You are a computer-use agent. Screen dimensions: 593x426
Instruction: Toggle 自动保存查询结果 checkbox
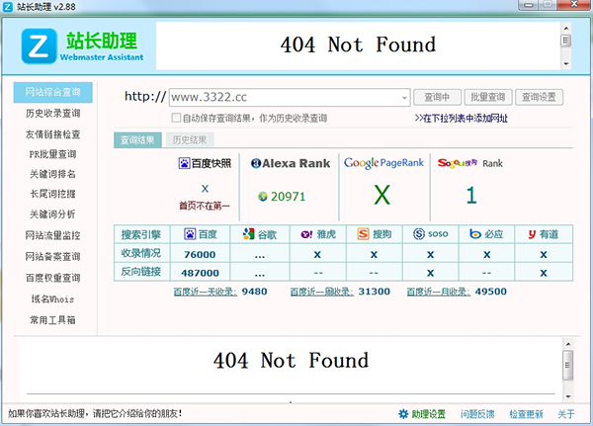176,118
